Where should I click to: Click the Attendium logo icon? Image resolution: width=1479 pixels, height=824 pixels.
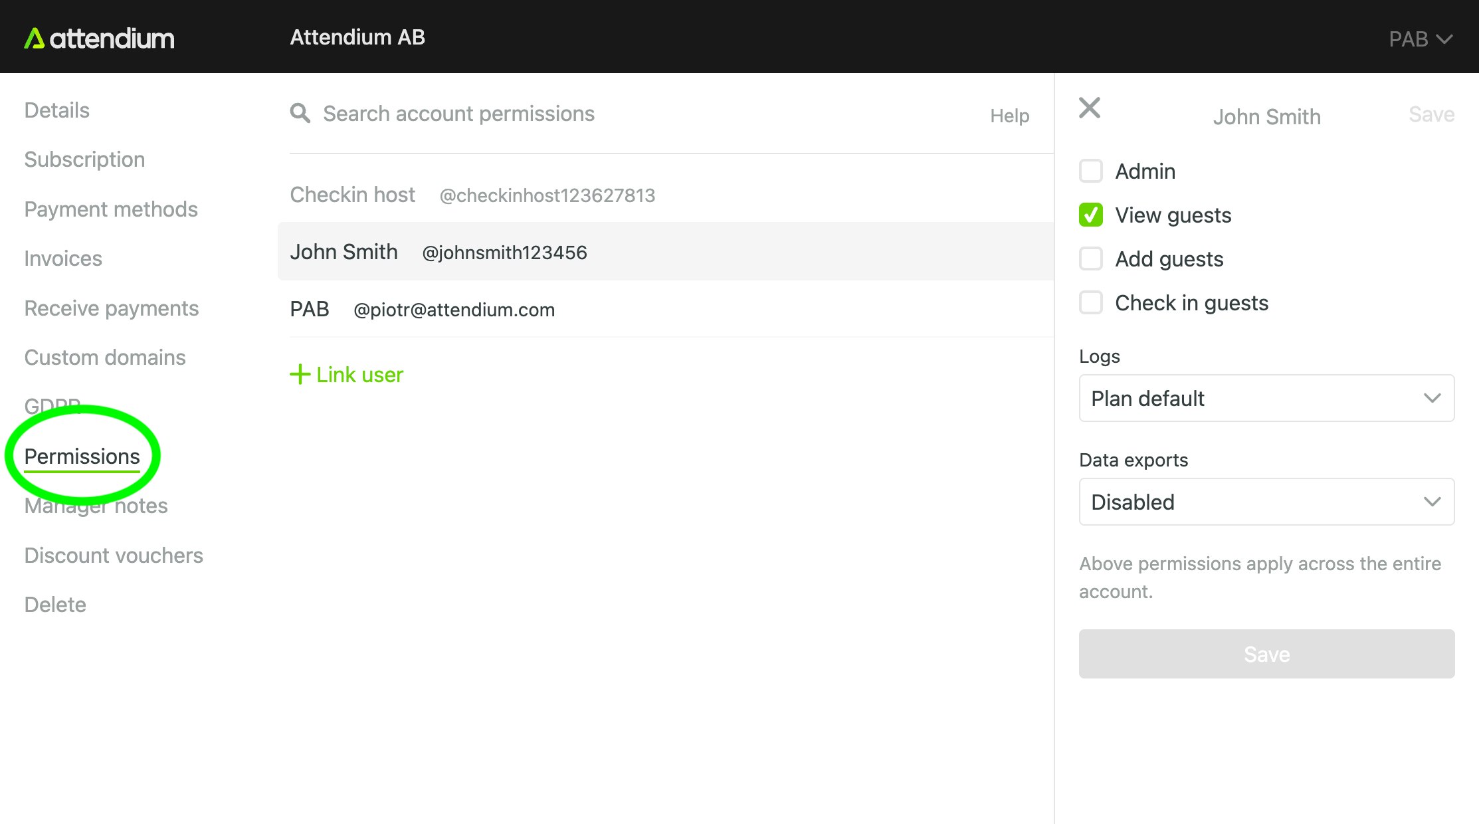pos(35,39)
